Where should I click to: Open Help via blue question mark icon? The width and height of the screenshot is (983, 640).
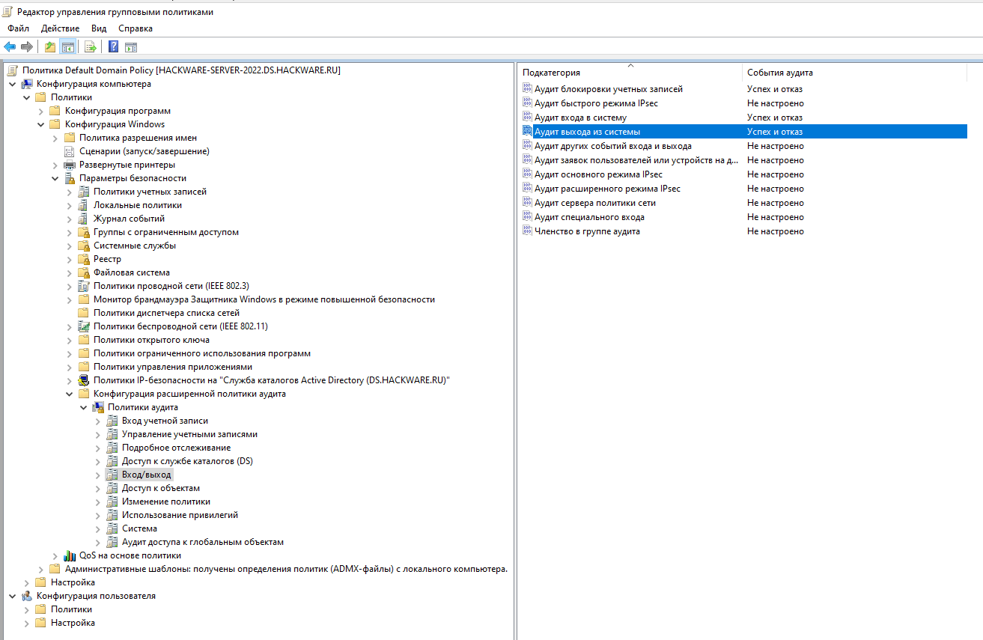click(113, 47)
